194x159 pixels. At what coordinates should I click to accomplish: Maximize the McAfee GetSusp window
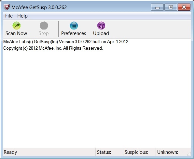[x=171, y=7]
